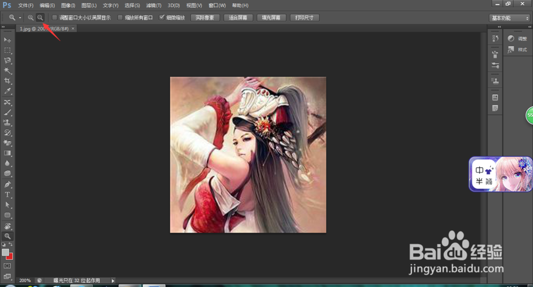Screen dimensions: 533x287
Task: Select the Rectangular Marquee tool
Action: click(7, 50)
